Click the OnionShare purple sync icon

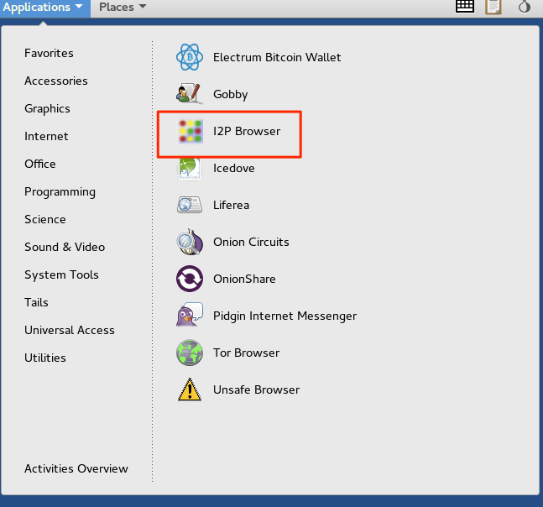pos(190,279)
